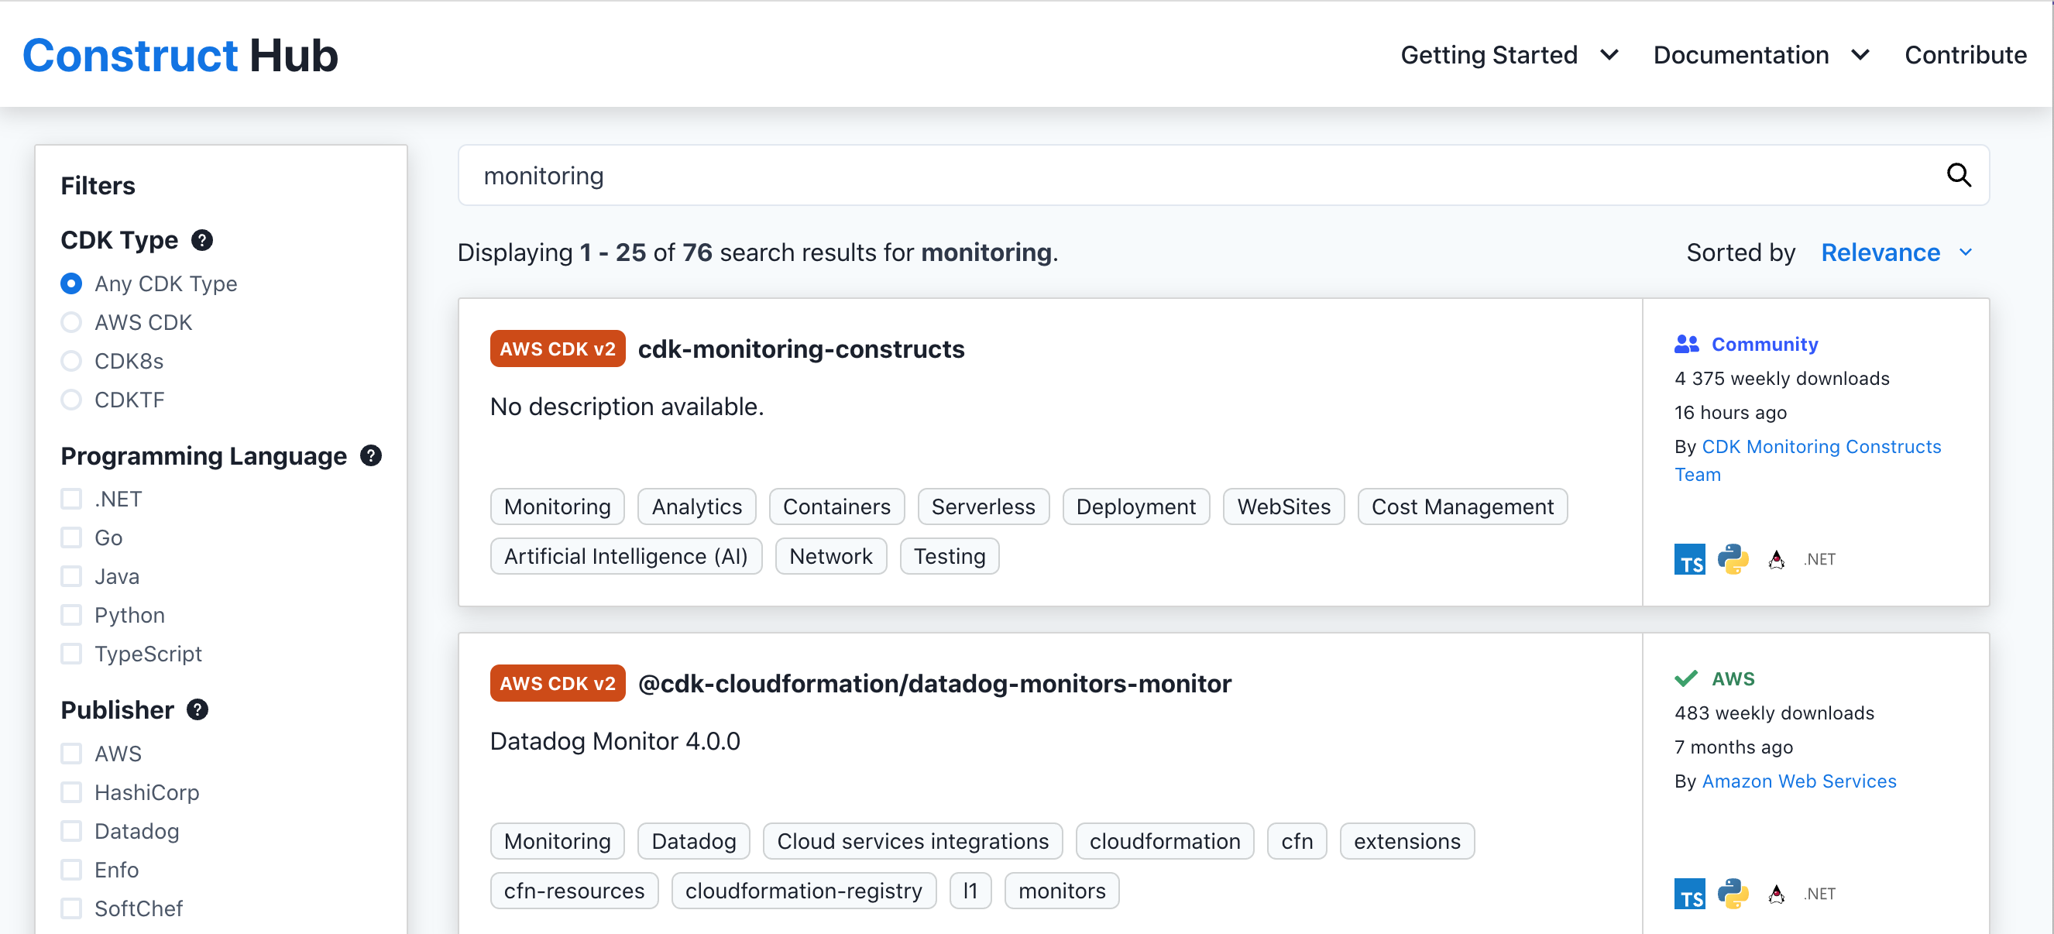Screen dimensions: 2054x934
Task: Select the AWS CDK radio button
Action: click(72, 322)
